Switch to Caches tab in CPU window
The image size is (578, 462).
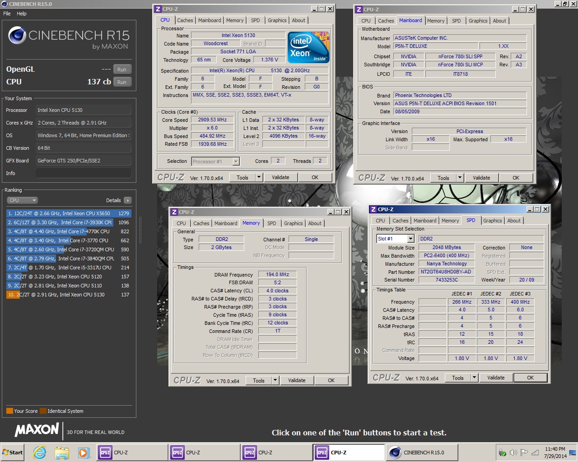coord(185,20)
